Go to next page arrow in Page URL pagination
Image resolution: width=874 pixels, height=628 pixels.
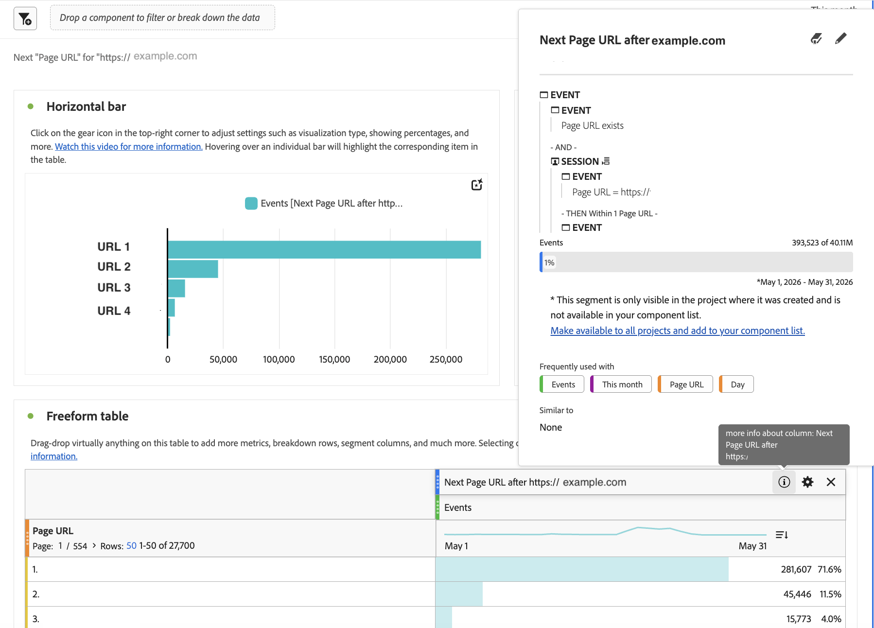pyautogui.click(x=94, y=545)
